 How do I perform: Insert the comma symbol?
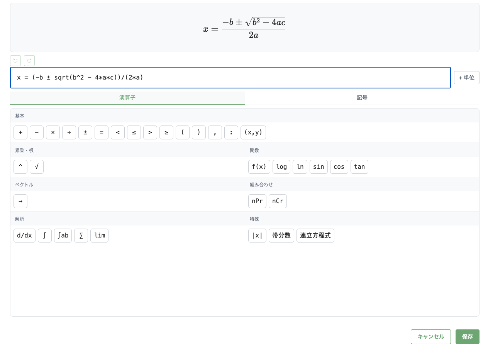[215, 132]
